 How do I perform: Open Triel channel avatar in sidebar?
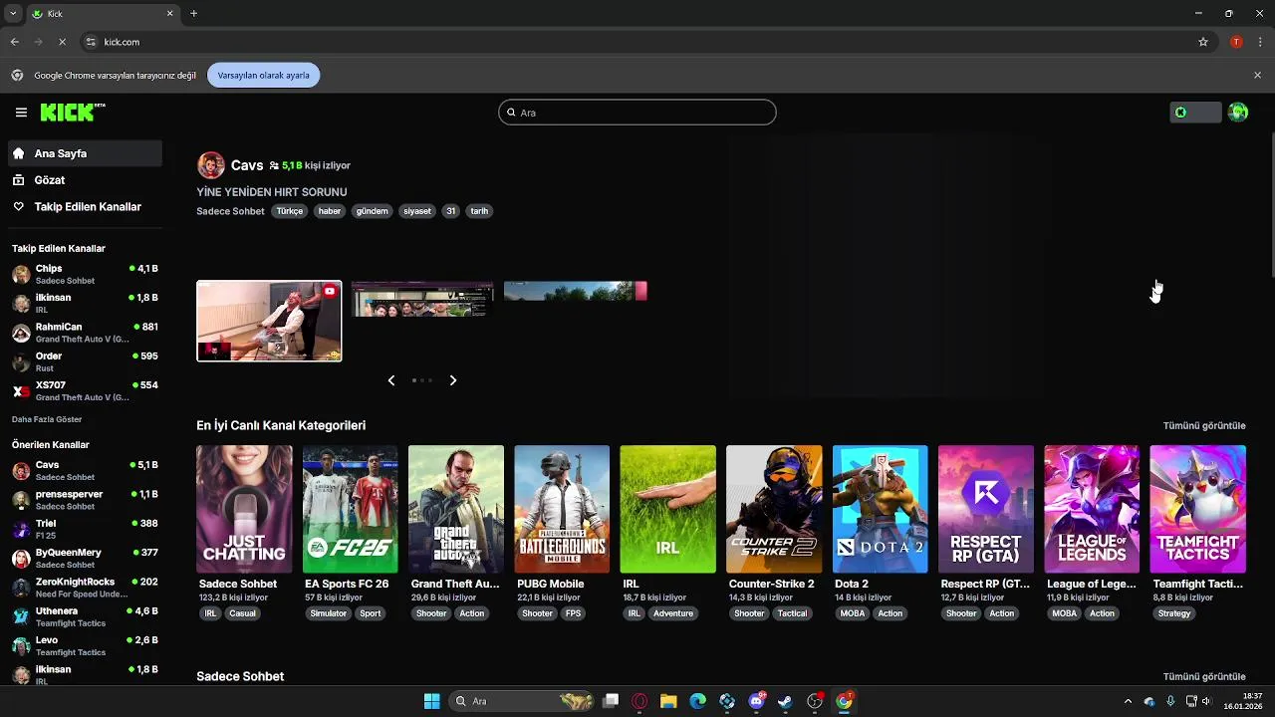click(21, 529)
